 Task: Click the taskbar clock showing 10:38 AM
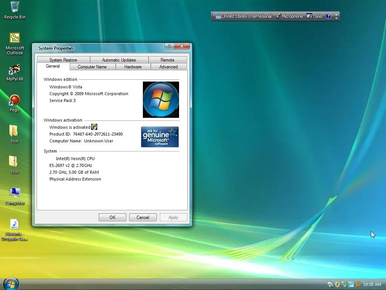[372, 284]
